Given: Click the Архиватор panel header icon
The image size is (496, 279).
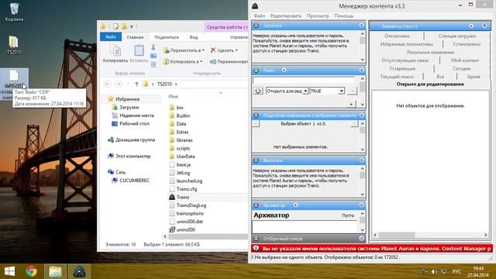Looking at the screenshot, I should pos(256,205).
